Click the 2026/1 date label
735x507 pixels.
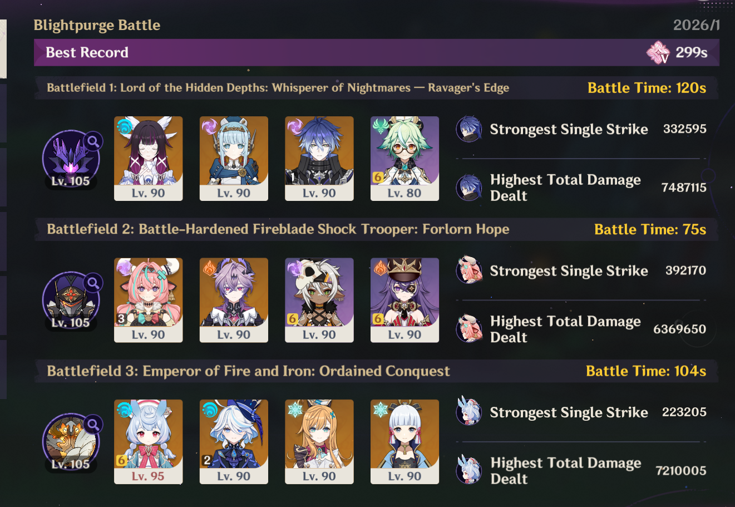pyautogui.click(x=697, y=25)
